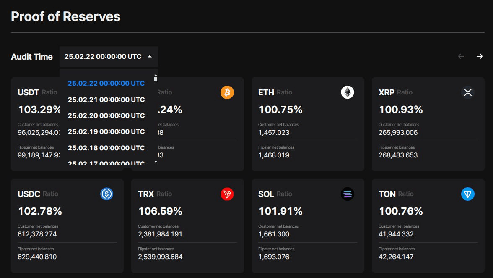Click the Bitcoin coin icon
This screenshot has height=278, width=493.
click(227, 92)
